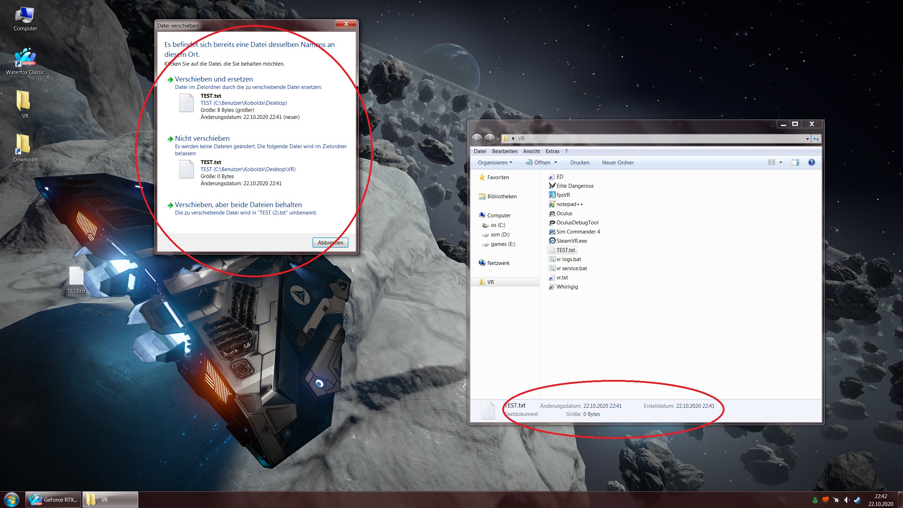Open the Waterfox Classic desktop icon
This screenshot has height=508, width=903.
25,60
